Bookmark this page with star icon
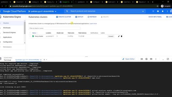172x97 pixels. (x=157, y=6)
